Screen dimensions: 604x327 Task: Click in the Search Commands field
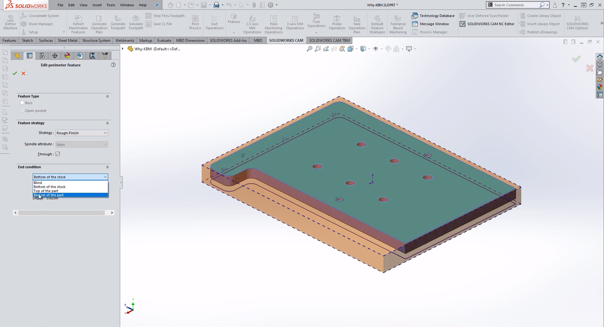coord(515,5)
